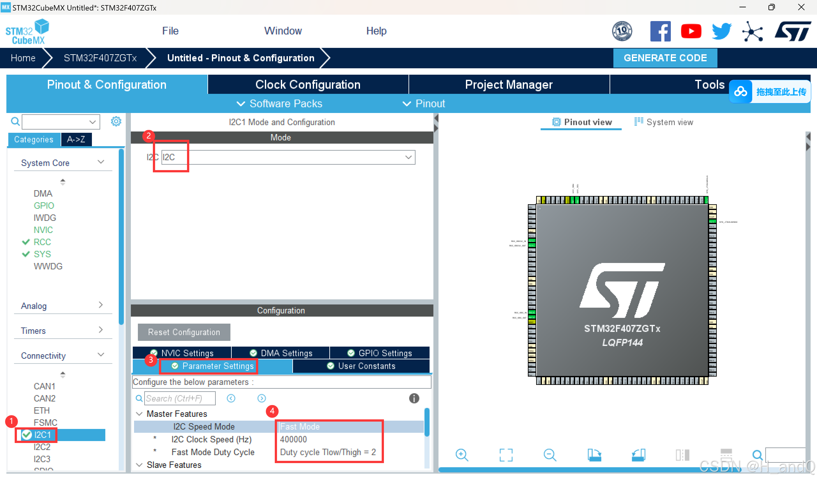
Task: Toggle the I2C1 enabled checkmark
Action: tap(26, 435)
